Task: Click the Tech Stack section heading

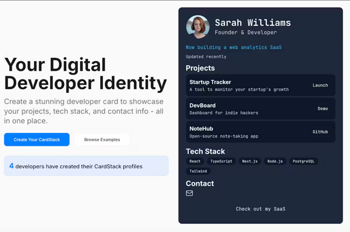Action: coord(206,152)
